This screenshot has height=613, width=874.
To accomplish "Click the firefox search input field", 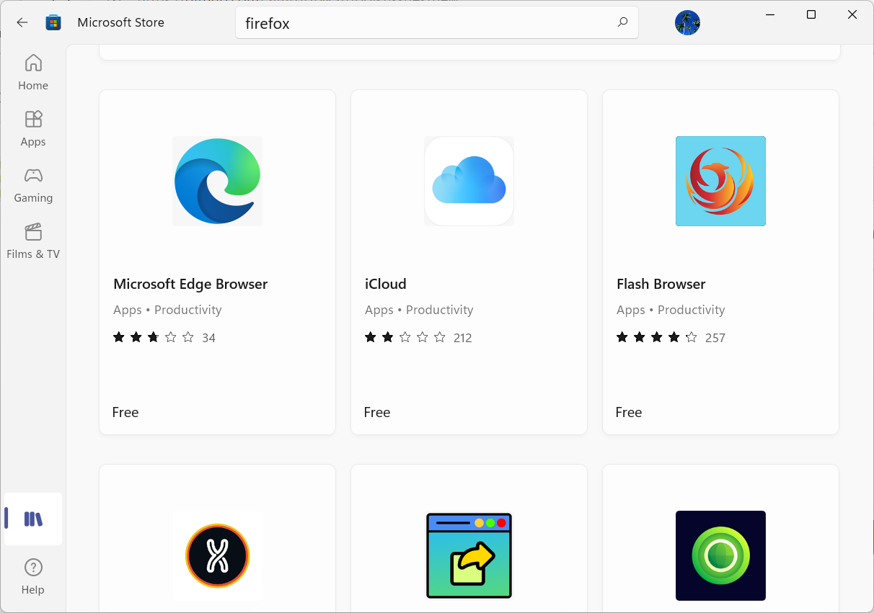I will click(x=437, y=23).
